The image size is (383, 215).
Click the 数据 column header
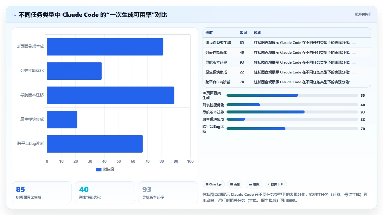pos(243,33)
